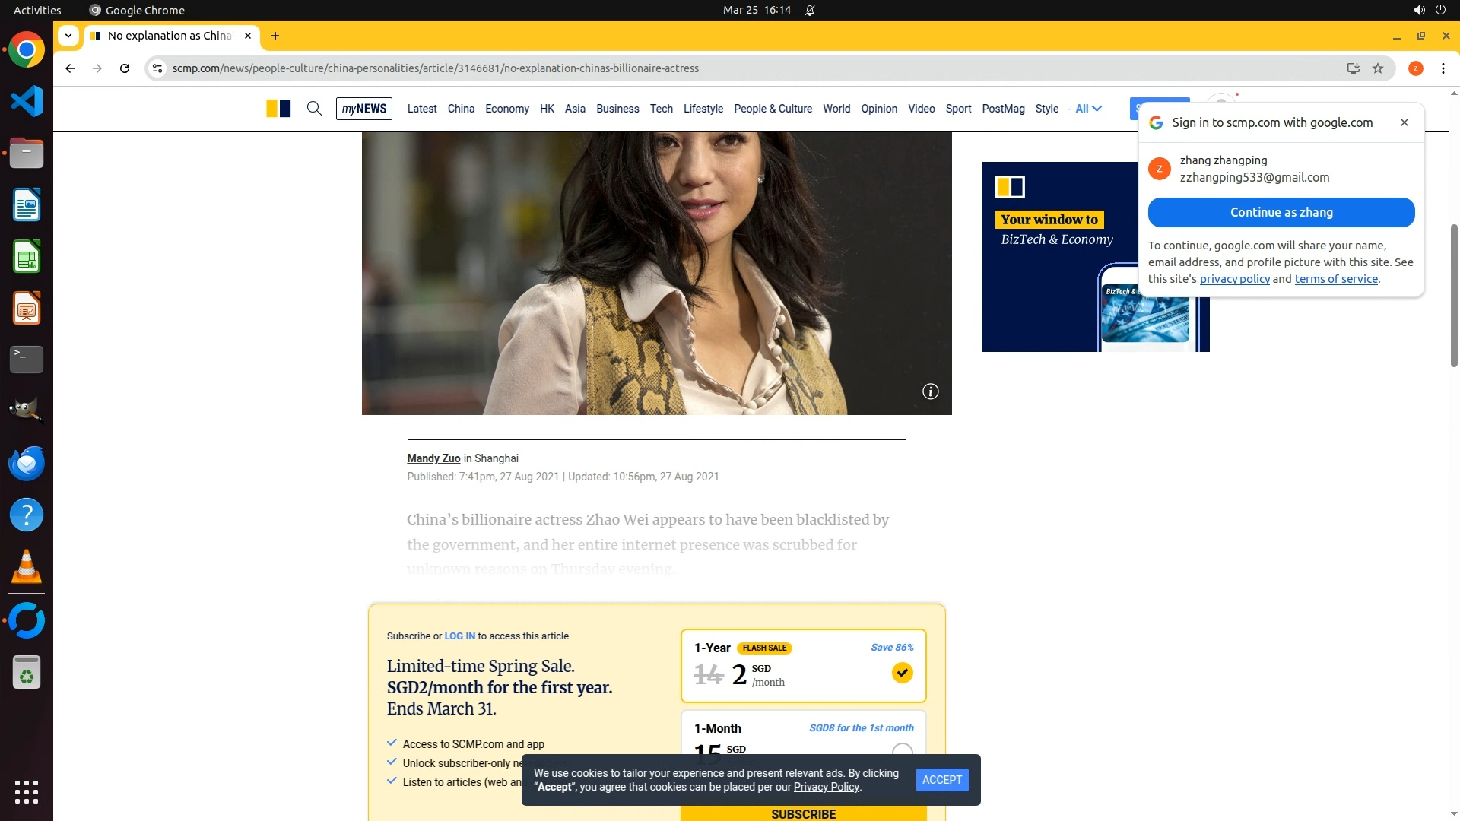The width and height of the screenshot is (1460, 821).
Task: Expand the All sections dropdown
Action: [x=1088, y=109]
